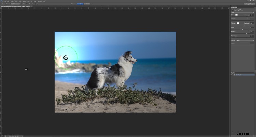Click the Colorize color swatch
Image resolution: width=256 pixels, height=137 pixels.
pyautogui.click(x=238, y=23)
